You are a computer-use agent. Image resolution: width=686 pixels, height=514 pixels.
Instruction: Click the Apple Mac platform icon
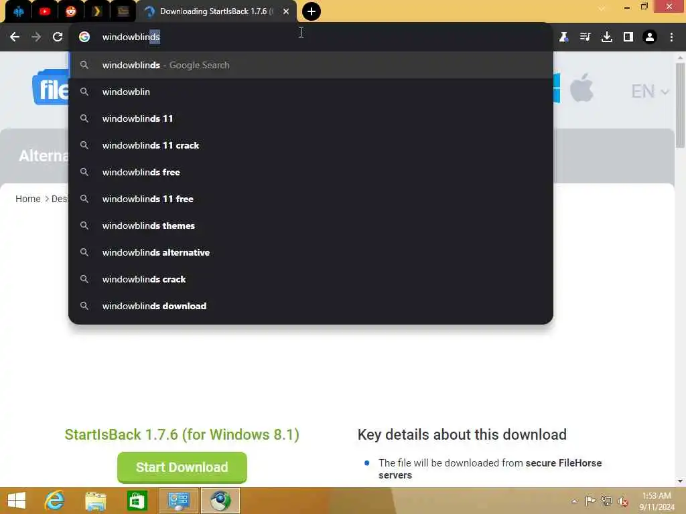tap(581, 88)
